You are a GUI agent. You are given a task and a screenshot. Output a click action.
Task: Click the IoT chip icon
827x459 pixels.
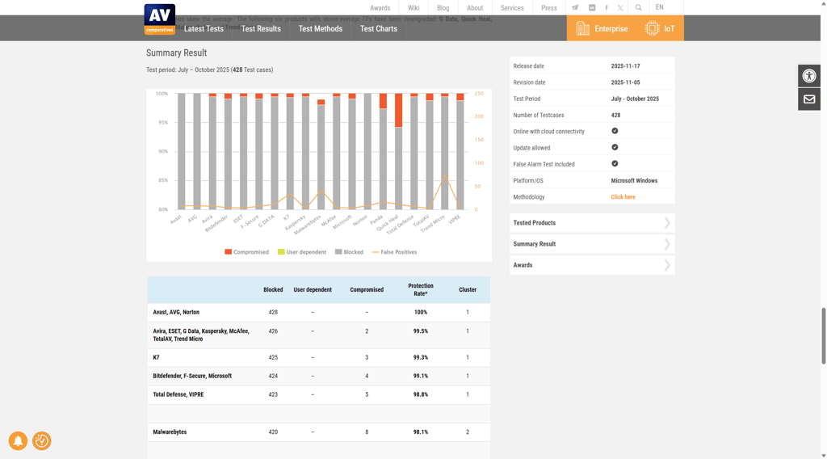point(652,28)
